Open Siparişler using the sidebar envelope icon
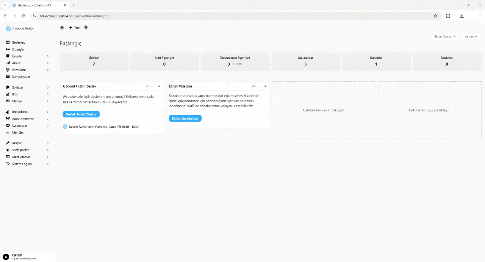The width and height of the screenshot is (485, 262). [8, 49]
